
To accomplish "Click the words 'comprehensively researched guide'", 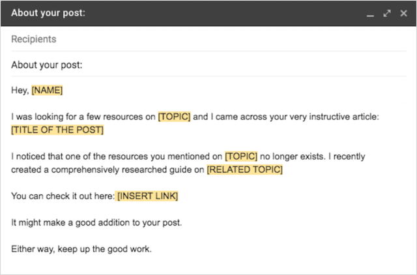I will (x=109, y=169).
